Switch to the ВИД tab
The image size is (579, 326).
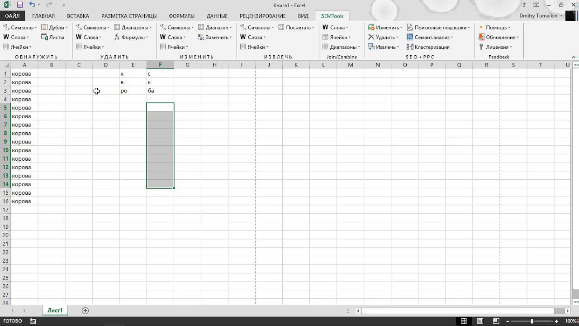[x=303, y=16]
